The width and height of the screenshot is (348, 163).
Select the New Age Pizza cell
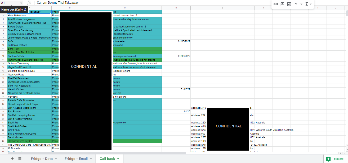pyautogui.click(x=29, y=75)
